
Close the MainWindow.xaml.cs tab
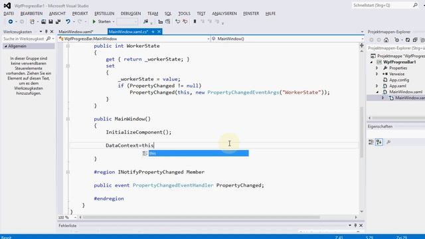(x=159, y=32)
